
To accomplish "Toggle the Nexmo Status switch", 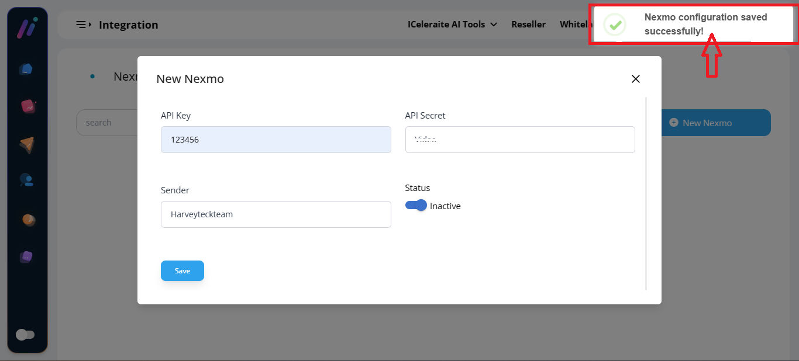I will pyautogui.click(x=416, y=206).
